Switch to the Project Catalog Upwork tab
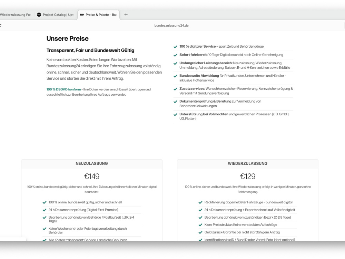 pyautogui.click(x=55, y=15)
